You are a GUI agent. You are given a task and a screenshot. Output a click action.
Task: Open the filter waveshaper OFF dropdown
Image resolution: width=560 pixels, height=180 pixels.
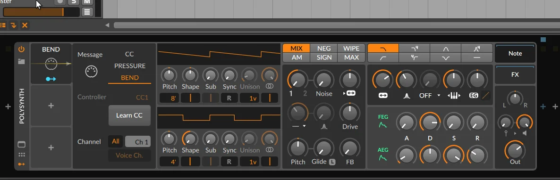430,96
